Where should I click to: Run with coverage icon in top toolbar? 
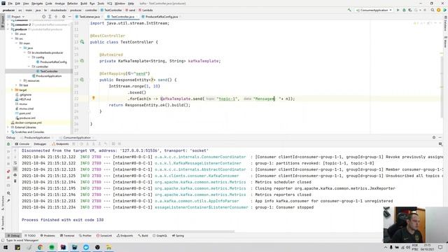click(410, 10)
